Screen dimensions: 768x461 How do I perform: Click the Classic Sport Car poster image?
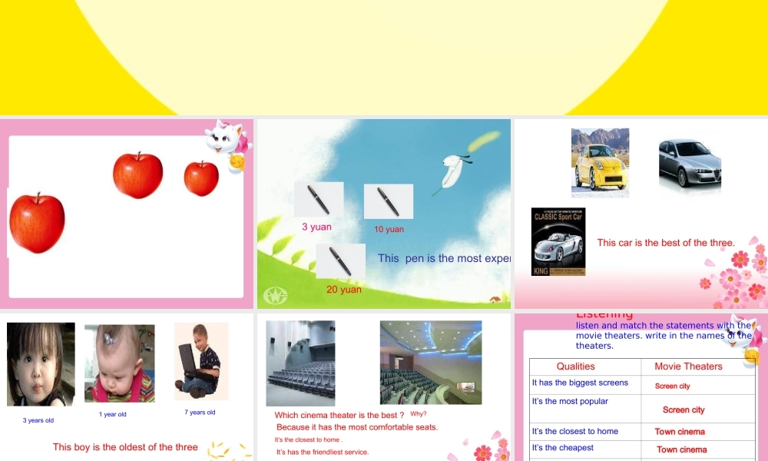pos(558,241)
